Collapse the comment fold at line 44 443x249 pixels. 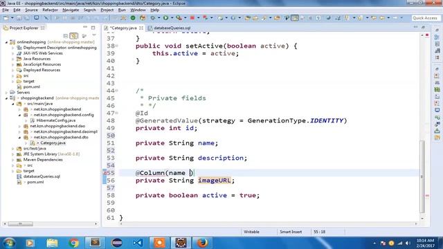point(117,91)
